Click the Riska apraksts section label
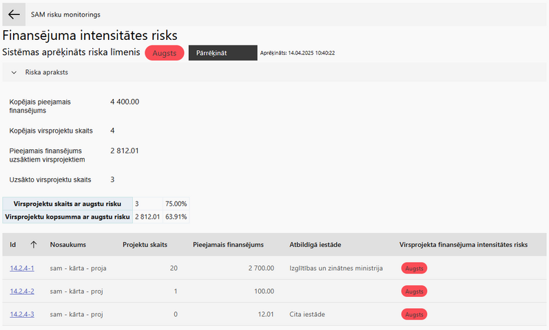The image size is (549, 330). click(47, 72)
